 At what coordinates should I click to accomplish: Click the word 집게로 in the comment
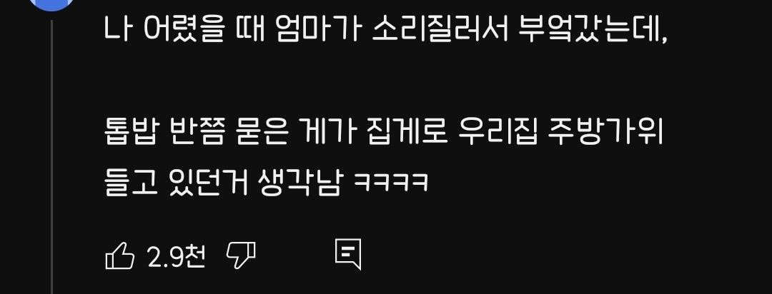[407, 133]
